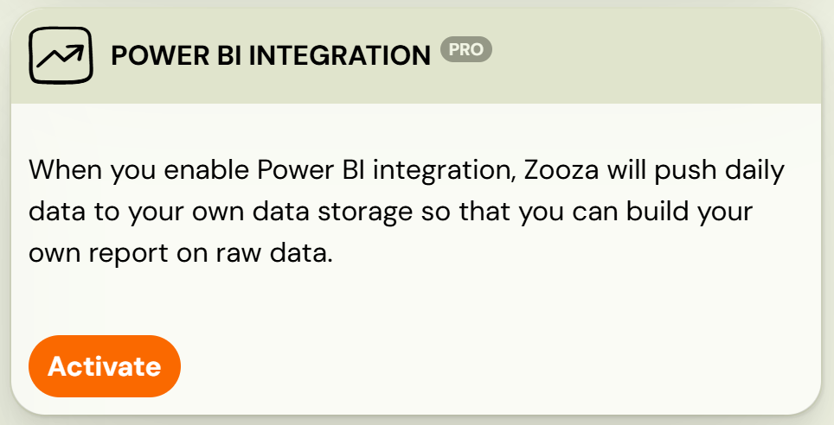Click the words 'push daily' in description

coord(720,171)
